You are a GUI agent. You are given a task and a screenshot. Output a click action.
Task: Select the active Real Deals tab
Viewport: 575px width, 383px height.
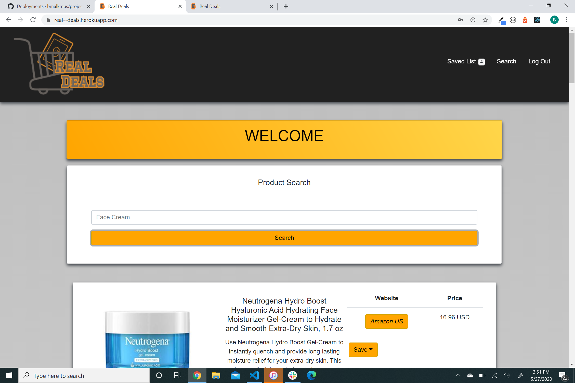click(140, 6)
